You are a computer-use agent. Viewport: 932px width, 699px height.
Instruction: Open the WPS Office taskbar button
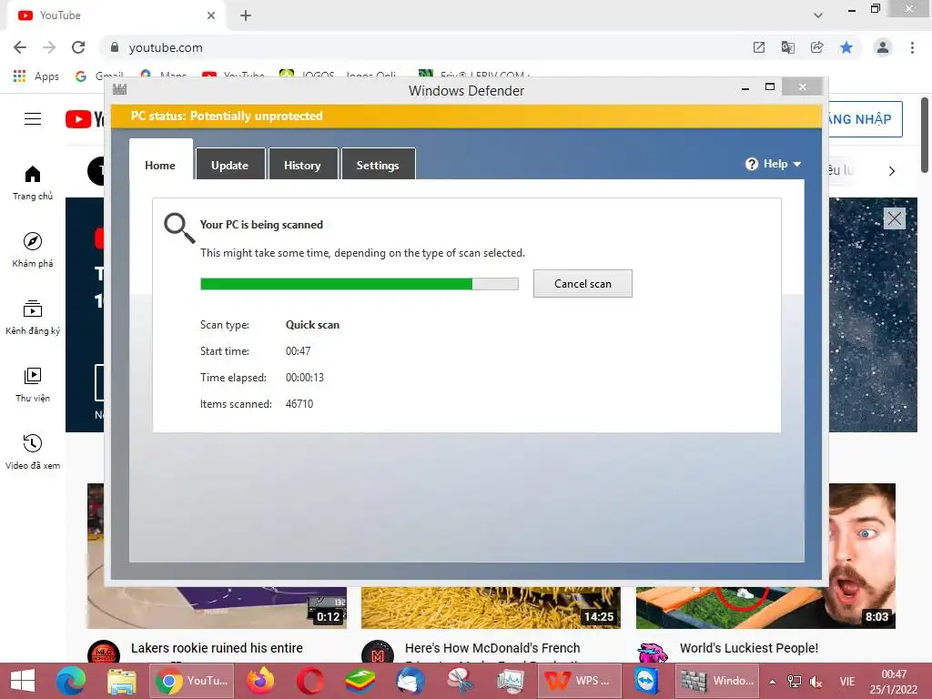(x=580, y=681)
